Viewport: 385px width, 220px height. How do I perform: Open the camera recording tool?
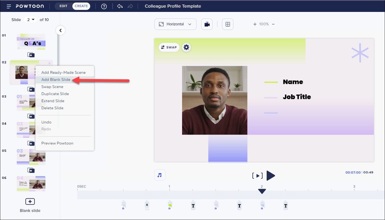tap(207, 24)
